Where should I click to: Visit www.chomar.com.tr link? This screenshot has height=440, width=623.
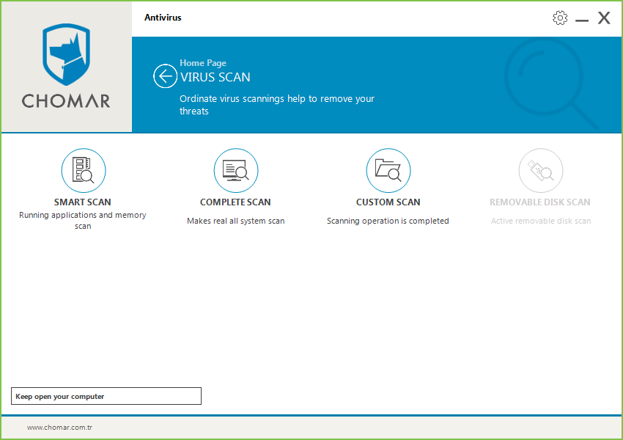point(59,428)
